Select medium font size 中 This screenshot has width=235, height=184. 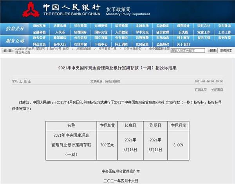pyautogui.click(x=25, y=81)
